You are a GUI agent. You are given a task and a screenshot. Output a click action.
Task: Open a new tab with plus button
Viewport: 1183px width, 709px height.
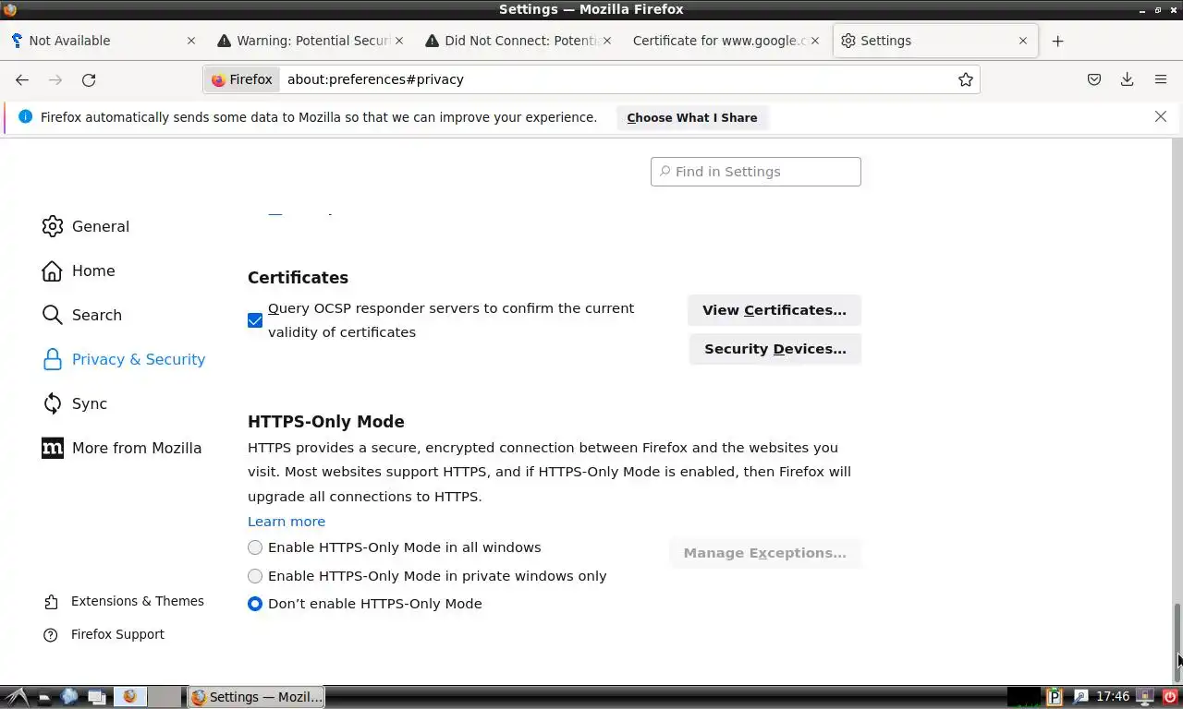point(1058,41)
